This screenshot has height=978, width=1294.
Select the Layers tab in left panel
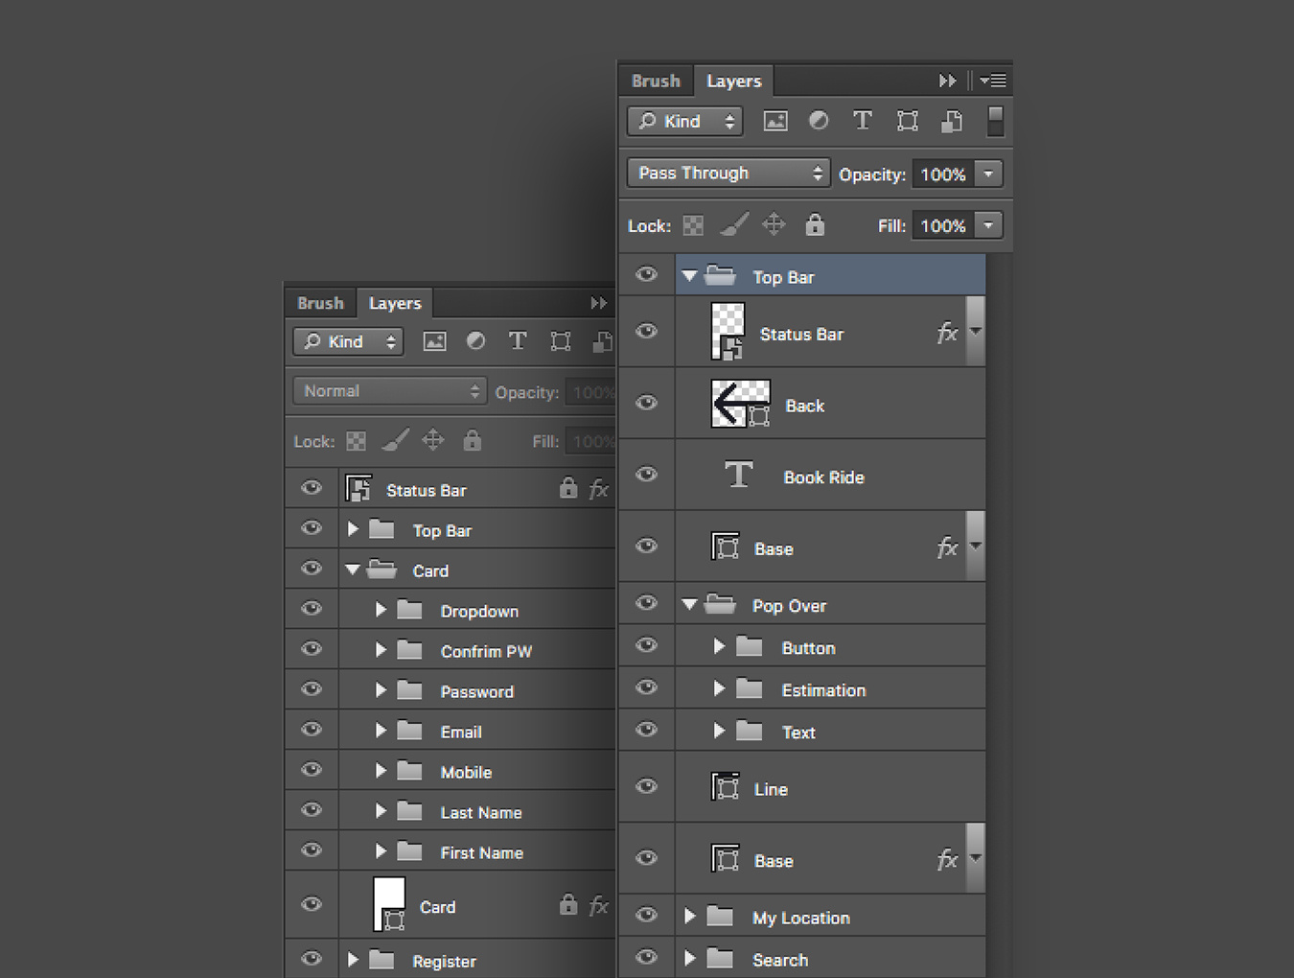click(x=395, y=303)
